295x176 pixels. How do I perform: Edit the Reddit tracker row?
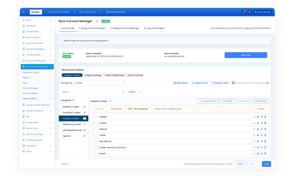click(x=261, y=153)
